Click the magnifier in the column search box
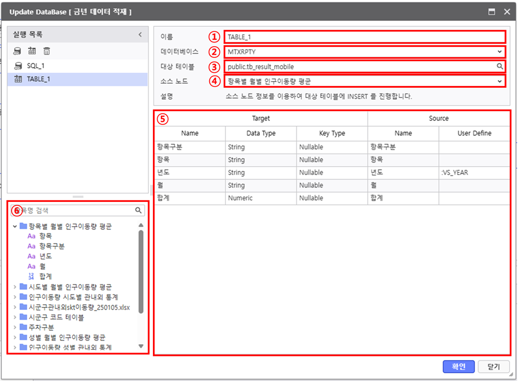The width and height of the screenshot is (522, 381). (138, 210)
